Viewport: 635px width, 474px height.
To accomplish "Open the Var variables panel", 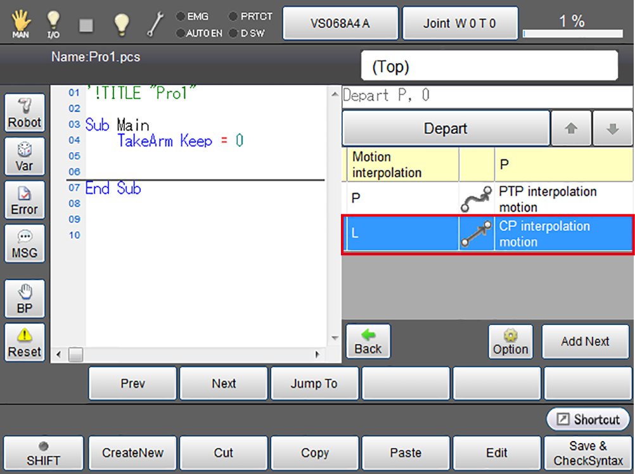I will coord(25,157).
